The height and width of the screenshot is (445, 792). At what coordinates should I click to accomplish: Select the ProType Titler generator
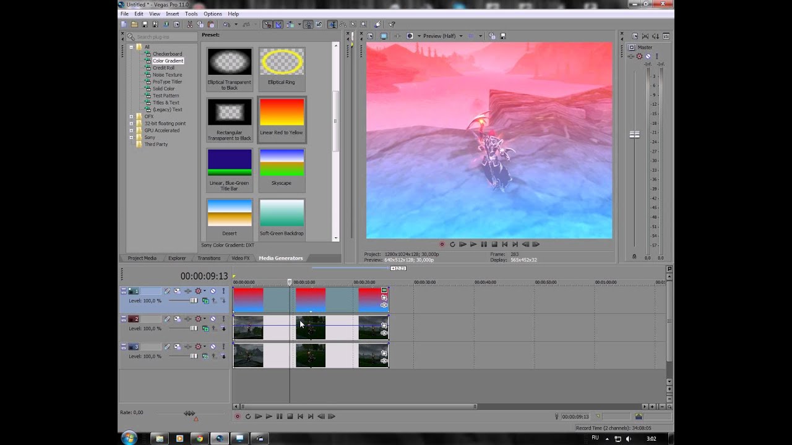[167, 82]
